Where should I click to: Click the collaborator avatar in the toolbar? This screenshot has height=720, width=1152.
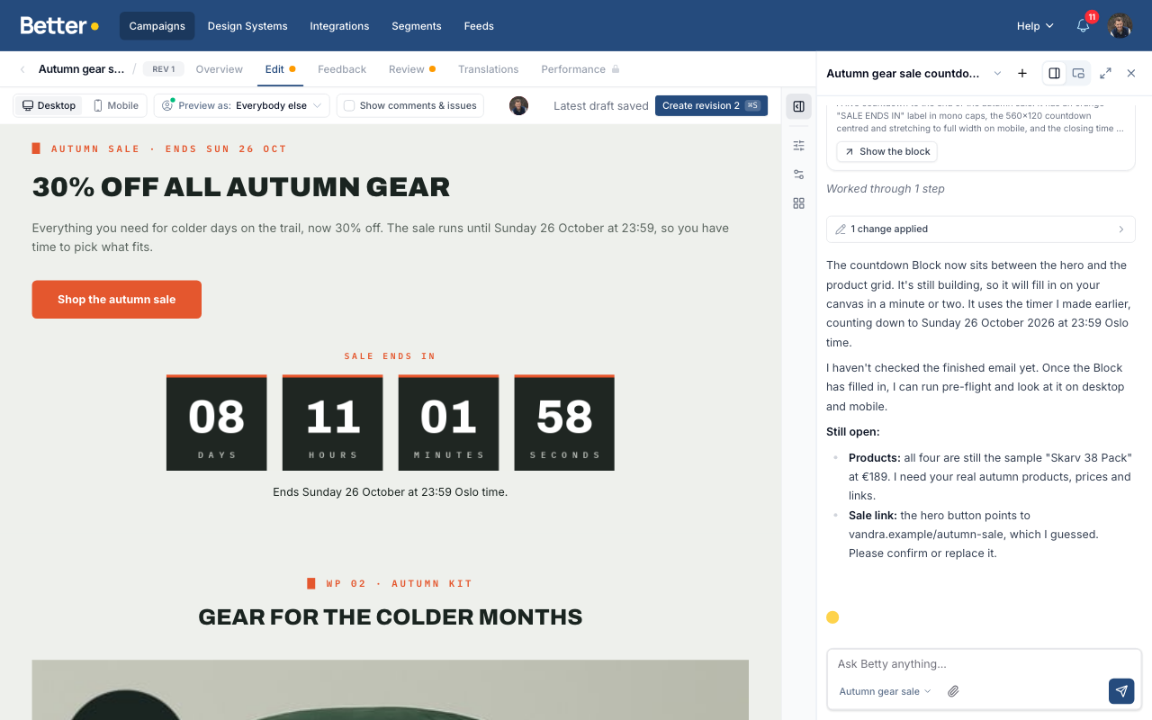pos(518,105)
